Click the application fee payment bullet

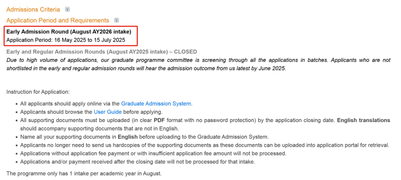pos(153,153)
